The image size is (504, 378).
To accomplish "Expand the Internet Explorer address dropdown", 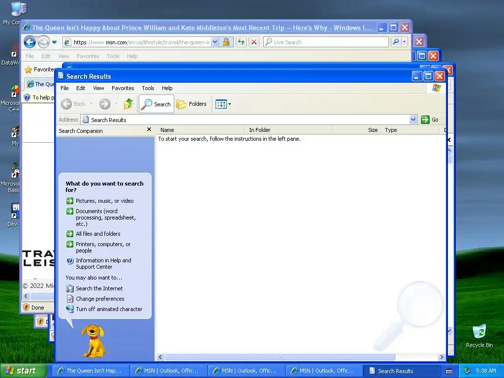I will click(x=215, y=42).
